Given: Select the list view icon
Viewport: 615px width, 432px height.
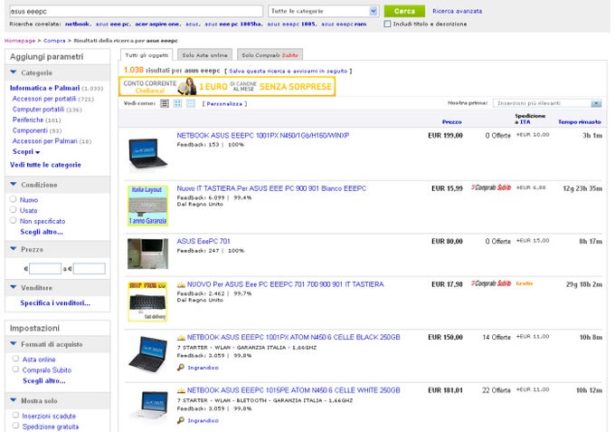Looking at the screenshot, I should click(165, 103).
